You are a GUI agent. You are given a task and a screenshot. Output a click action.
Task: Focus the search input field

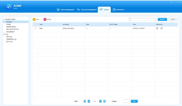pos(142,19)
